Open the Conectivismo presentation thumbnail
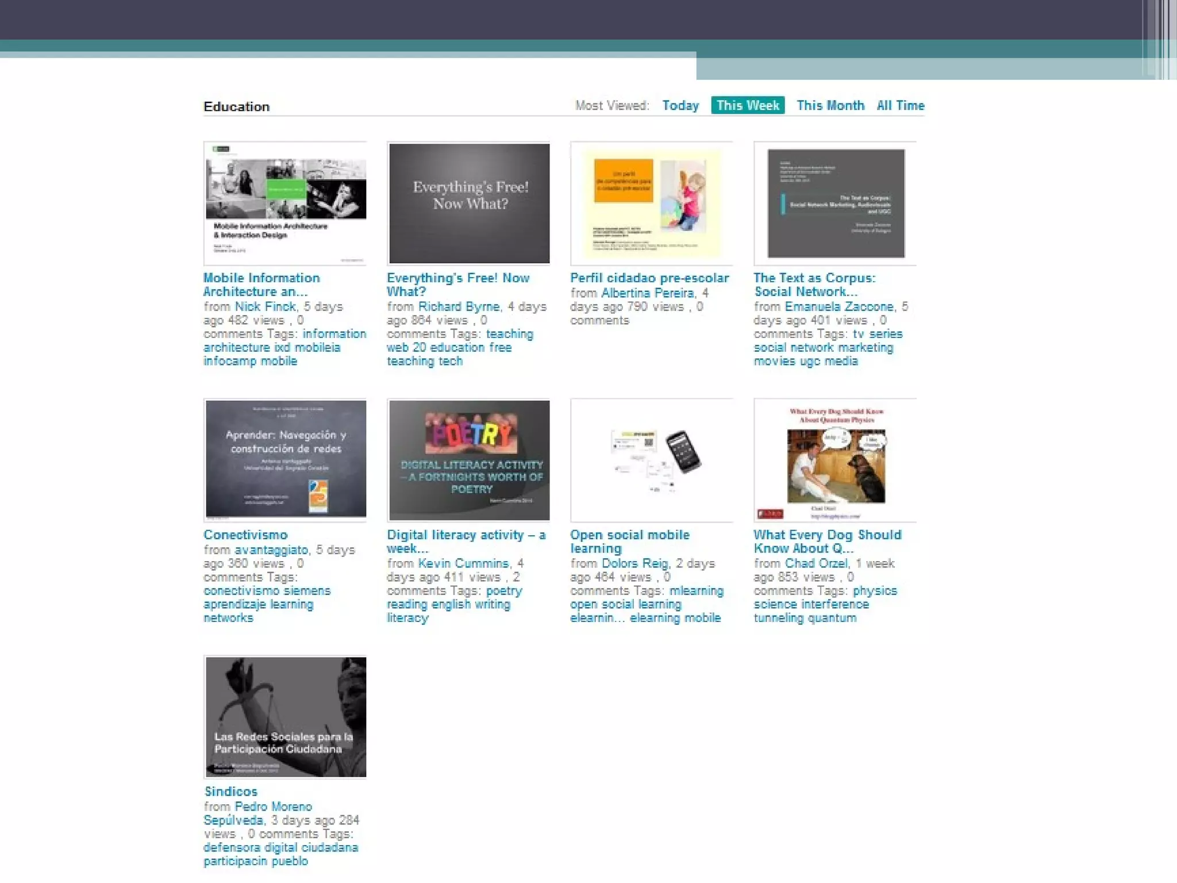 pos(286,459)
